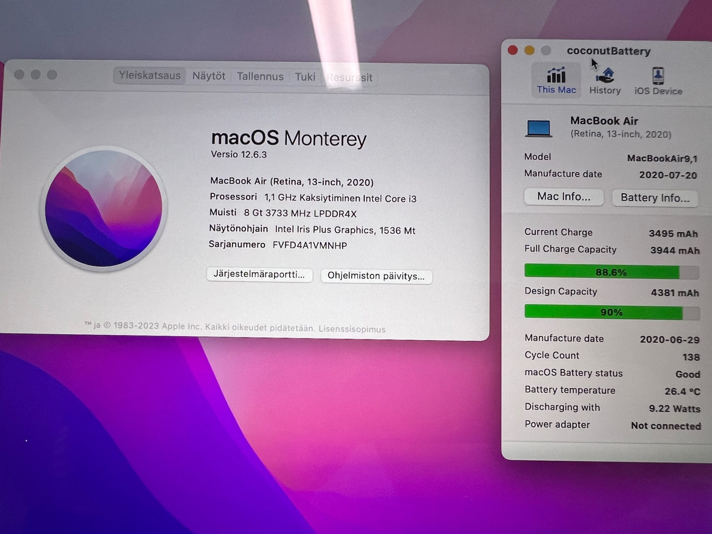Open History view in coconutBattery
The width and height of the screenshot is (712, 534).
tap(605, 81)
